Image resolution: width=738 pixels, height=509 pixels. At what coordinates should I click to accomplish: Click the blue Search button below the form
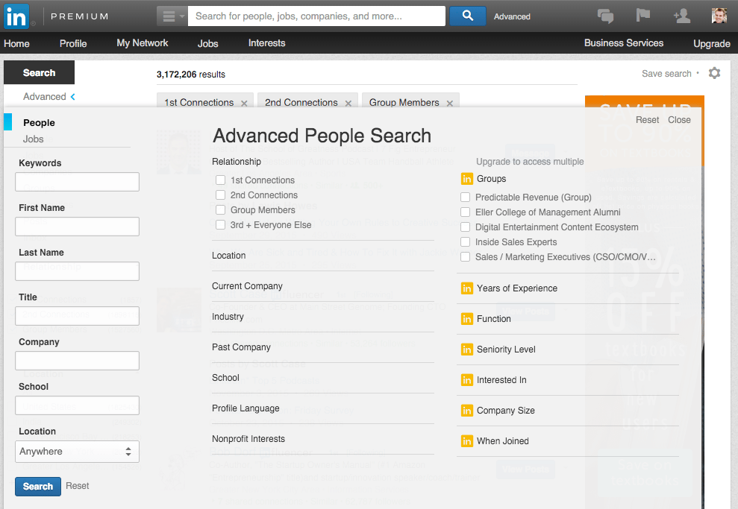[x=38, y=487]
